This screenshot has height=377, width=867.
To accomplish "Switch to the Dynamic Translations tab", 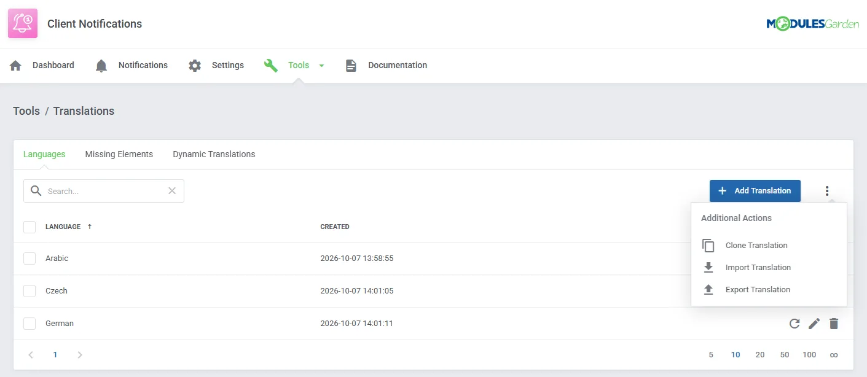I will coord(214,154).
